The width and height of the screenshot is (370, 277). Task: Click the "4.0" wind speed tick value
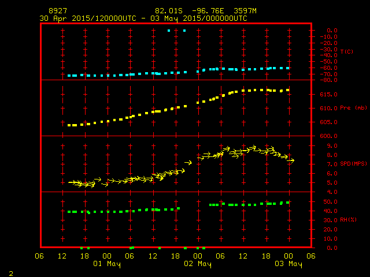[332, 192]
